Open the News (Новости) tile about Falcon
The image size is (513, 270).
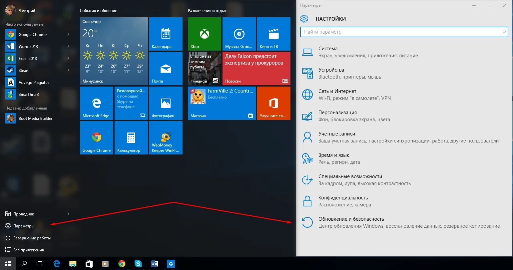click(x=256, y=69)
